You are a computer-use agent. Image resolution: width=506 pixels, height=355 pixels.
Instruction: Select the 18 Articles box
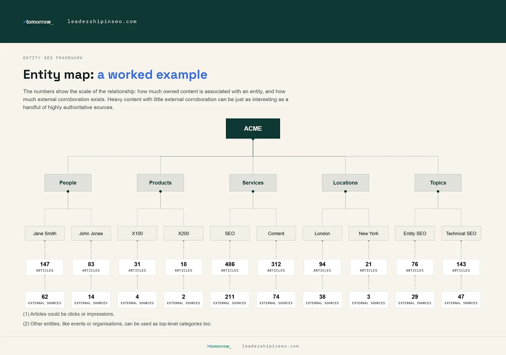tap(183, 267)
